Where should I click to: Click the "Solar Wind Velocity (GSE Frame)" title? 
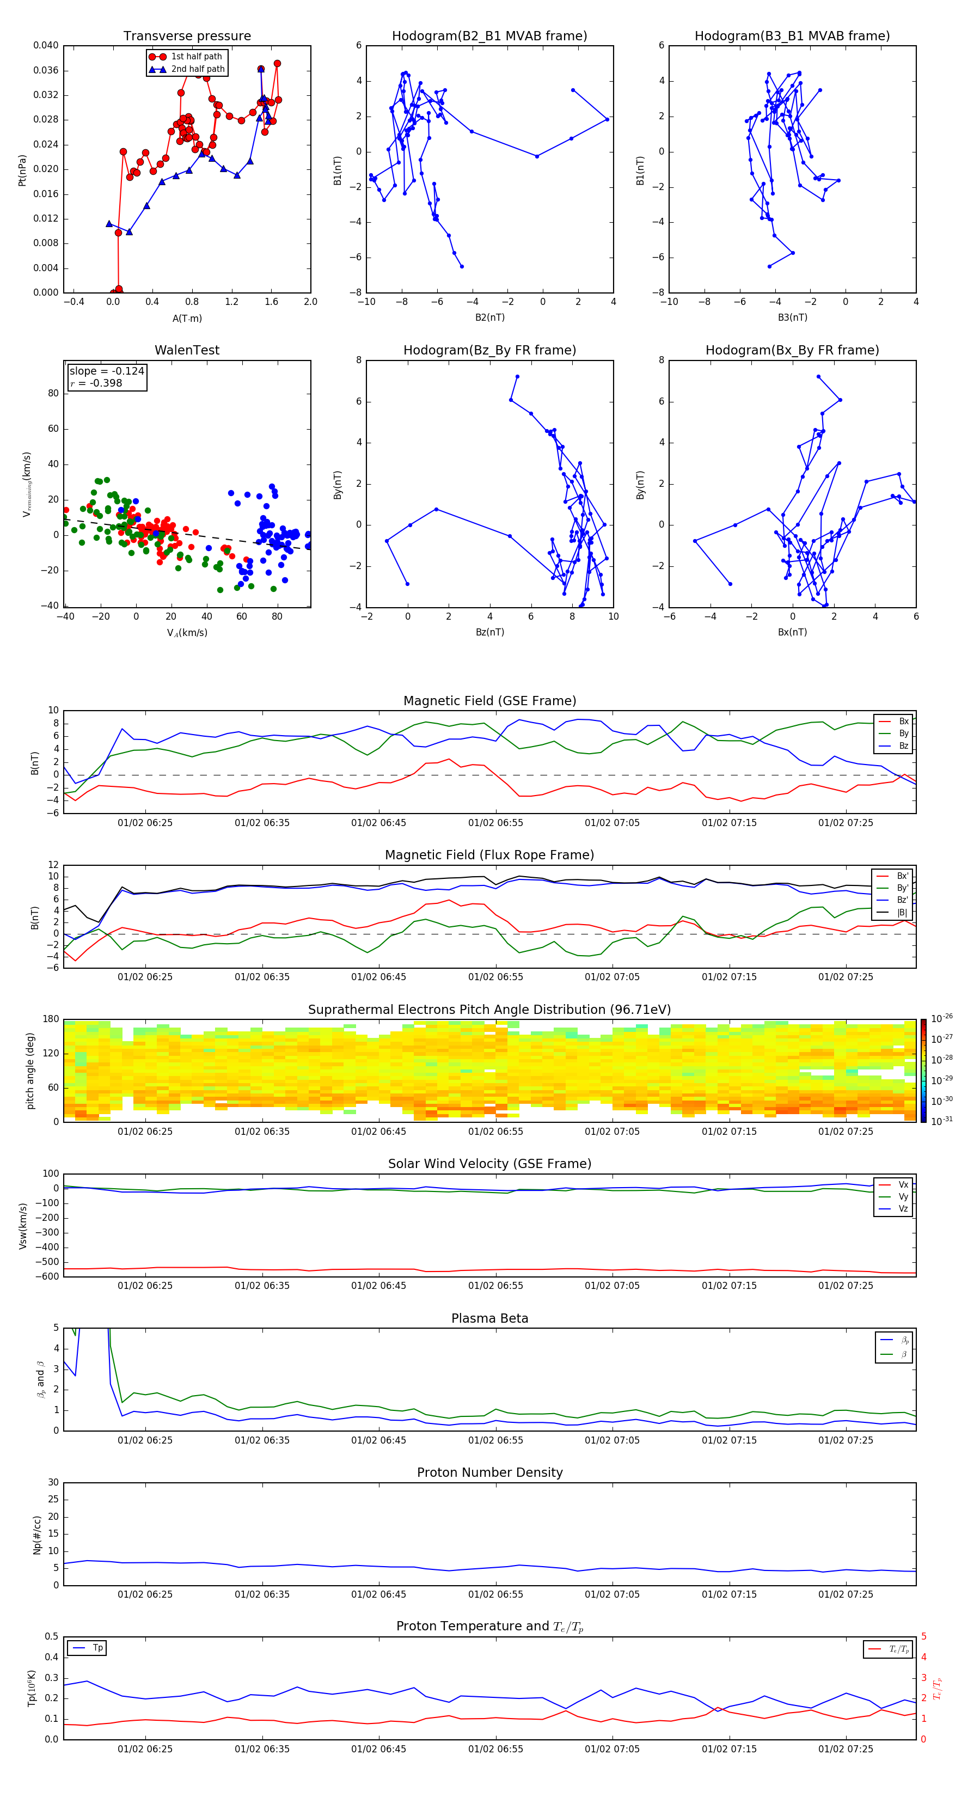tap(489, 1164)
